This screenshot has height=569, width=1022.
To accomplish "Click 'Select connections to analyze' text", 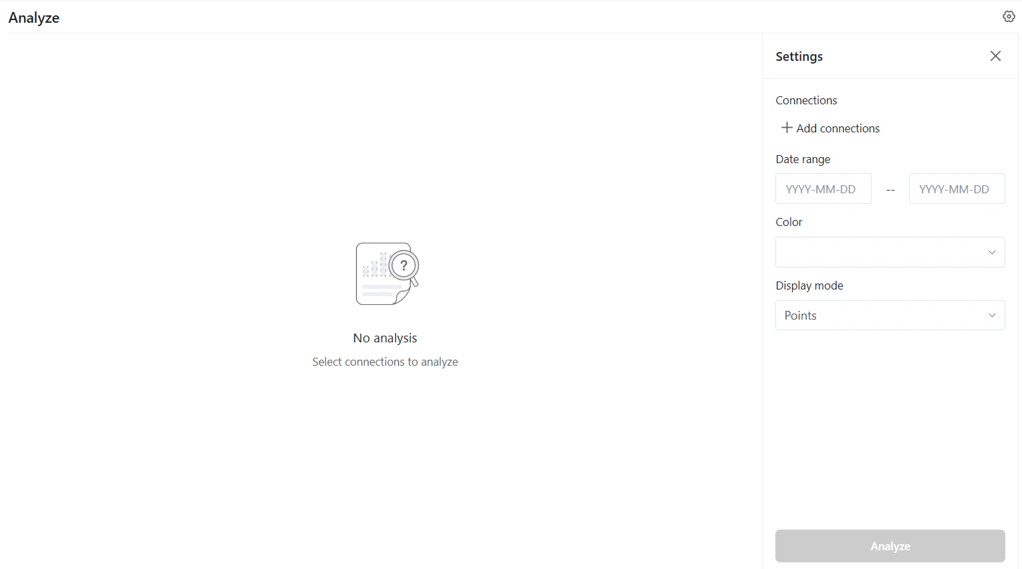I will [385, 362].
